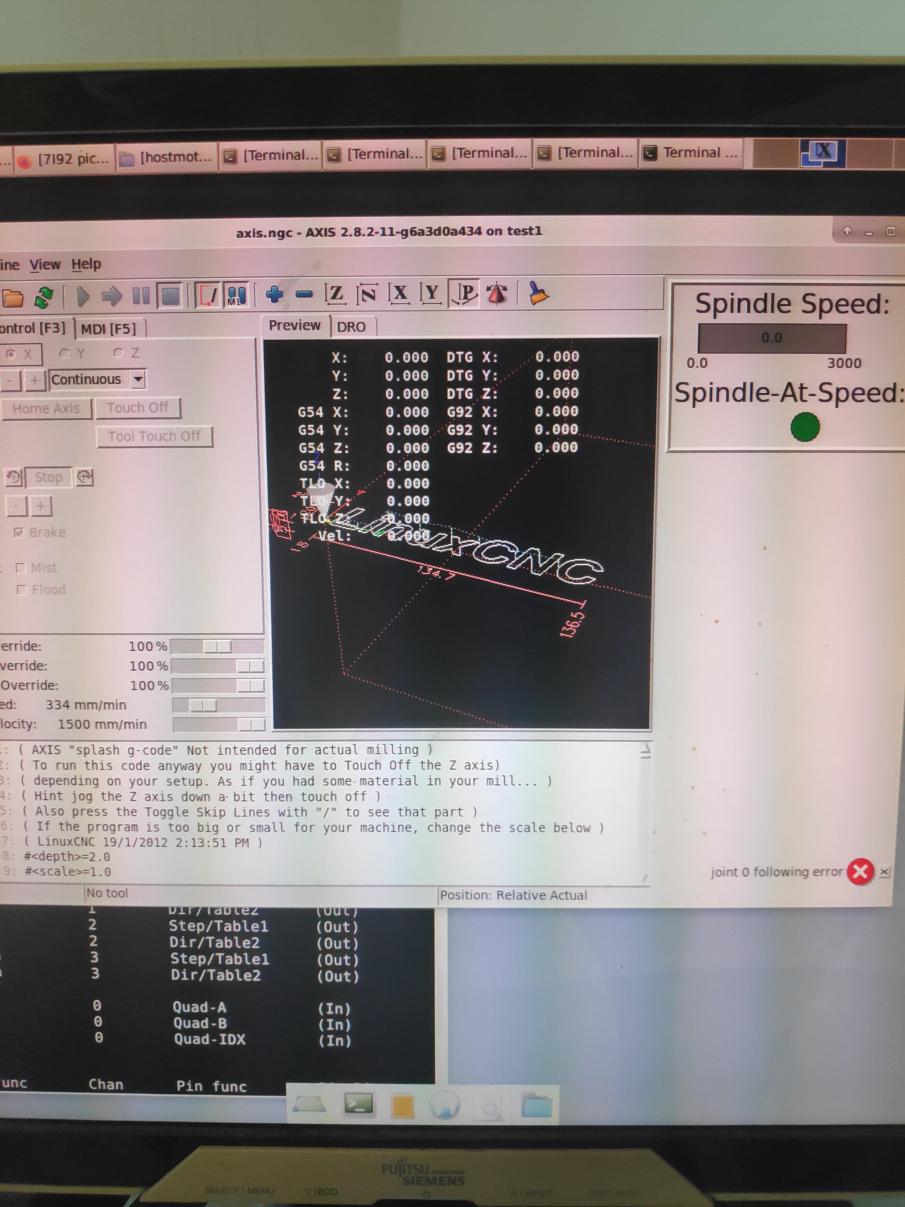The height and width of the screenshot is (1207, 905).
Task: Switch to the [hostmot... taskbar window
Action: 166,158
